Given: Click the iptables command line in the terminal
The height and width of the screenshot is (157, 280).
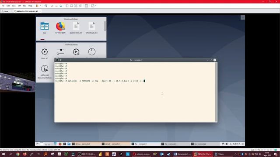Looking at the screenshot, I should (x=100, y=81).
